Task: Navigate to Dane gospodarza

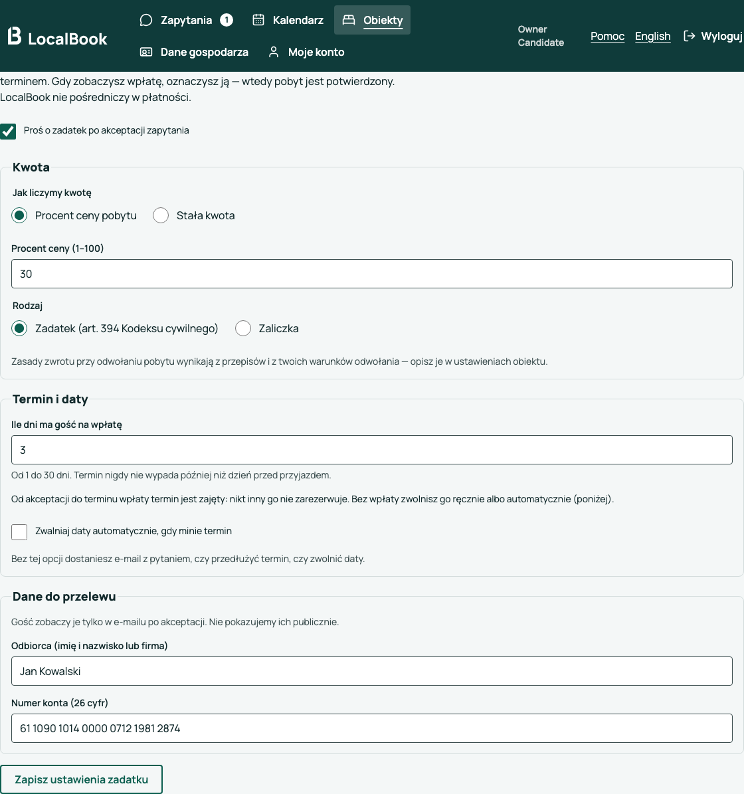Action: coord(194,52)
